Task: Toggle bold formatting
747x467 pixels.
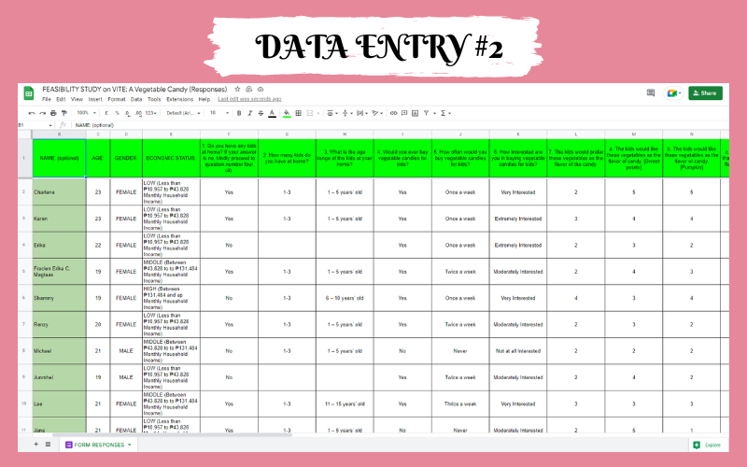Action: pyautogui.click(x=239, y=113)
